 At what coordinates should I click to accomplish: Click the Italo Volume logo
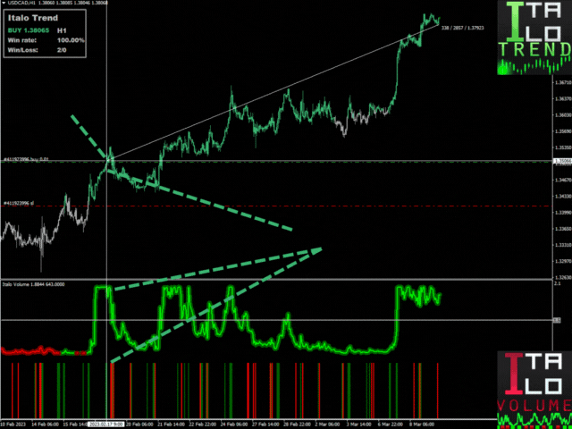(534, 386)
